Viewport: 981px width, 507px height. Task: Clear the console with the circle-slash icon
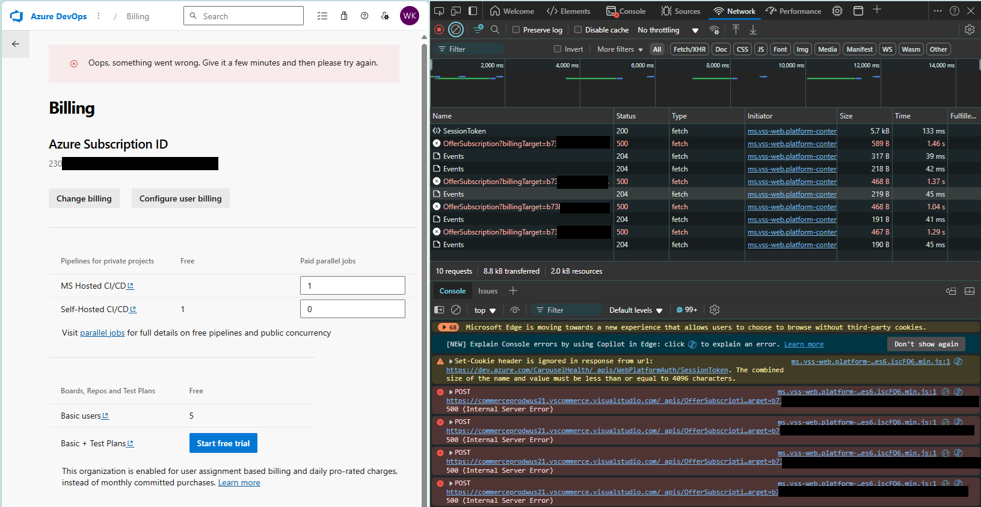(456, 310)
